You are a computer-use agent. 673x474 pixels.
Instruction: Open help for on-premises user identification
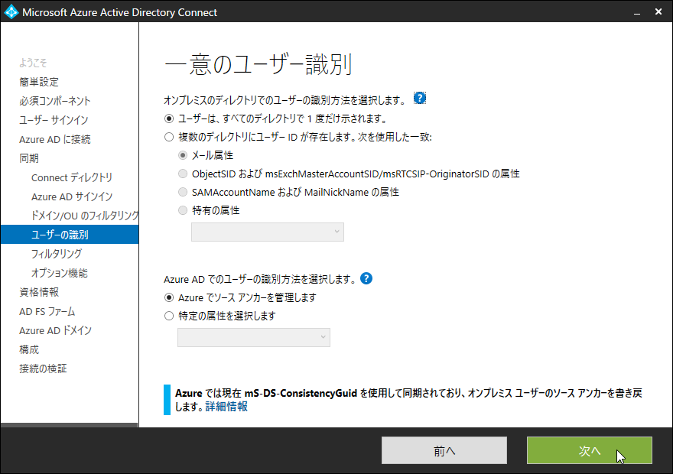pos(419,98)
